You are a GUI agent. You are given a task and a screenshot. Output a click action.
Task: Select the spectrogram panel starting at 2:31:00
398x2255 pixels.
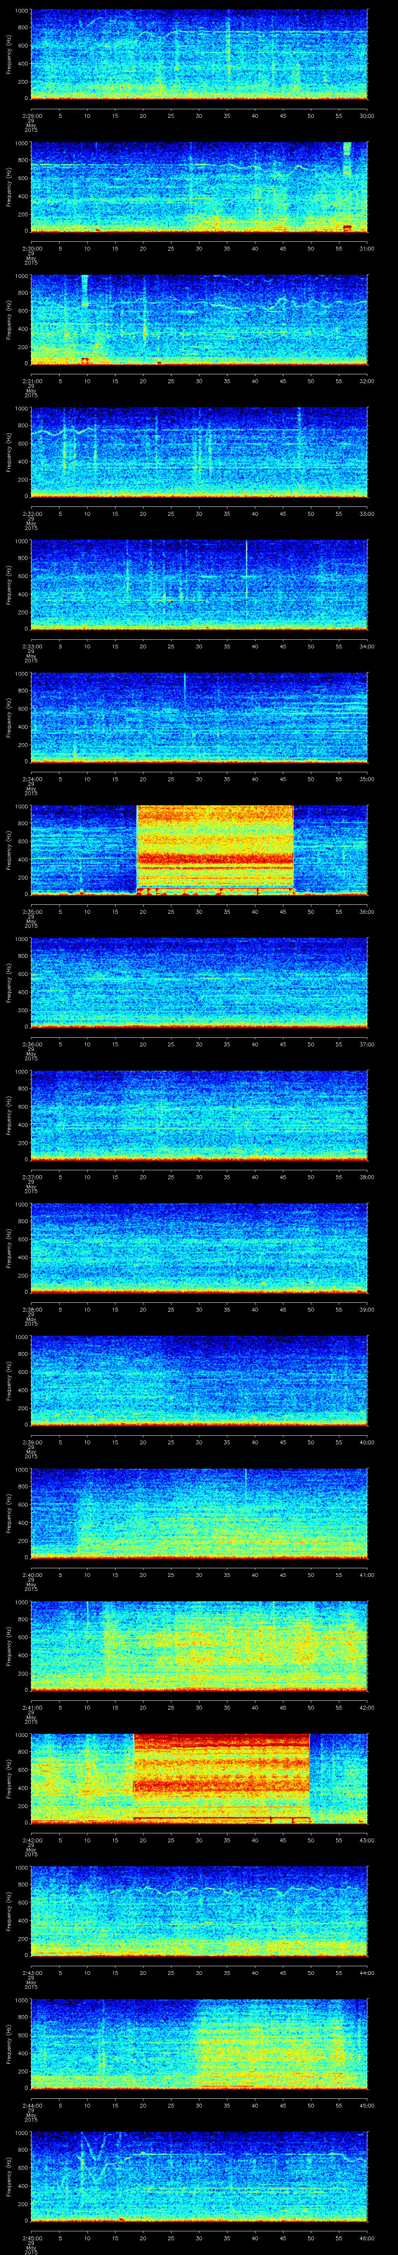(x=199, y=319)
